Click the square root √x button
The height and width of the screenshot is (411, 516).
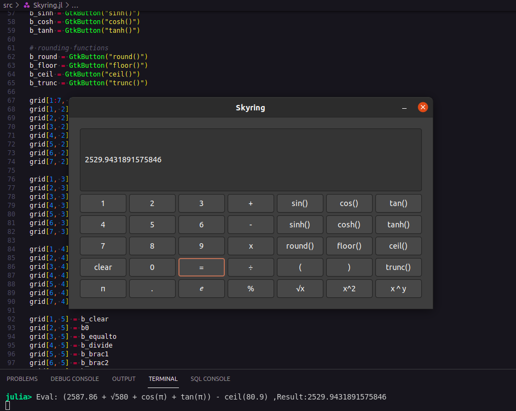pos(300,289)
